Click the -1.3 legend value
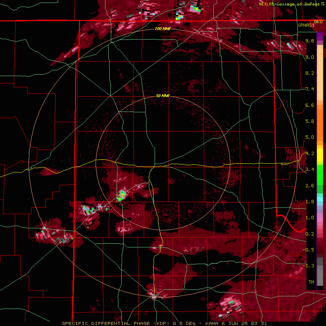The width and height of the screenshot is (326, 326). (x=308, y=266)
